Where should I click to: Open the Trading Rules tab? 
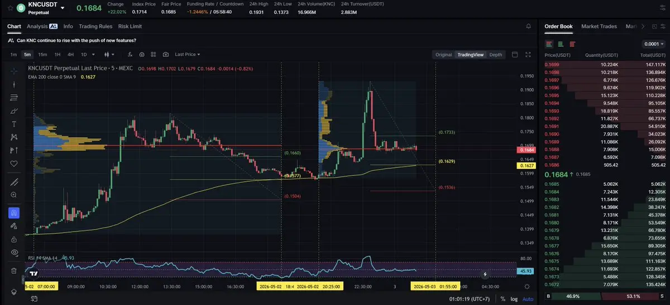(x=95, y=26)
